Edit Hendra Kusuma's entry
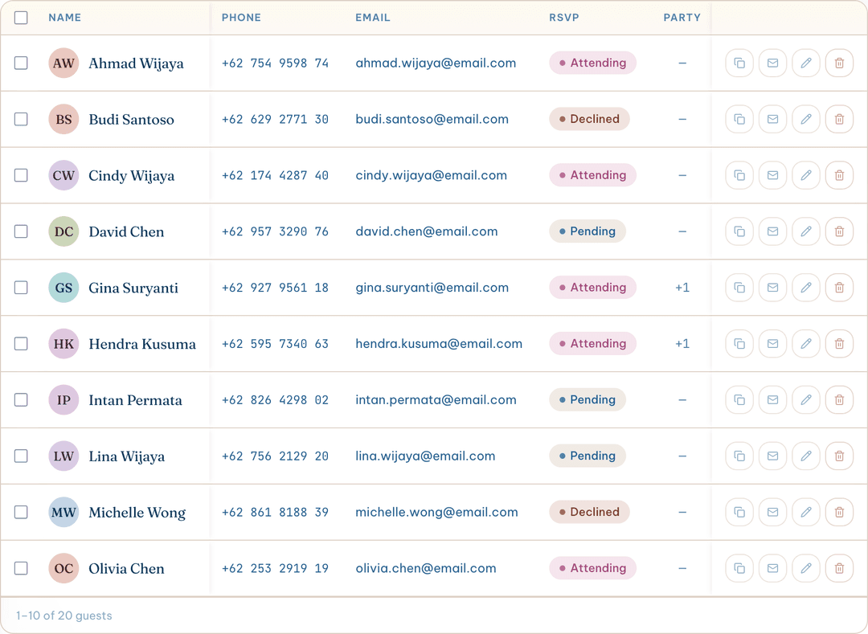This screenshot has height=634, width=868. click(x=806, y=344)
